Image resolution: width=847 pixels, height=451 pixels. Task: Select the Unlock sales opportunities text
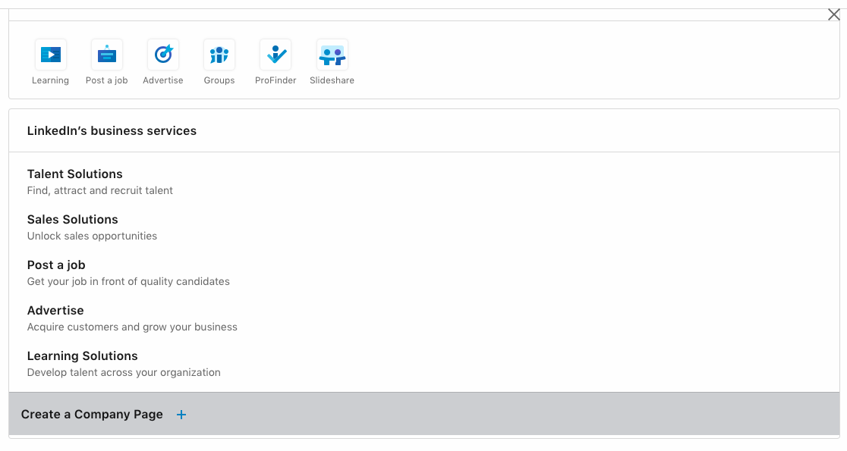(x=92, y=236)
